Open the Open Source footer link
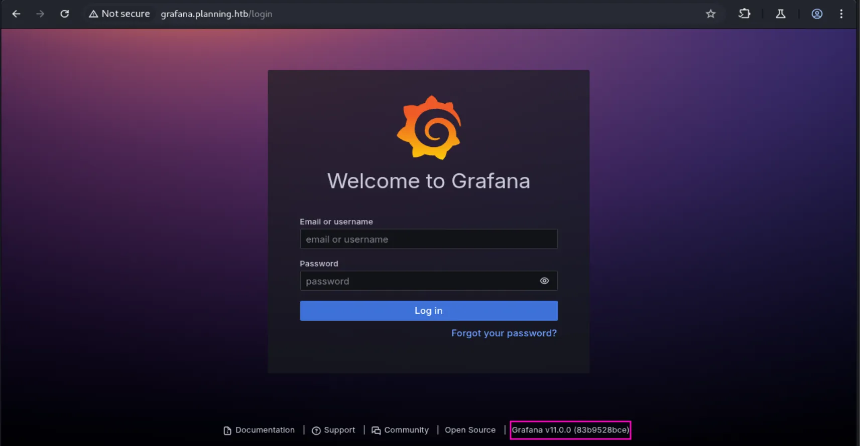 [x=470, y=430]
